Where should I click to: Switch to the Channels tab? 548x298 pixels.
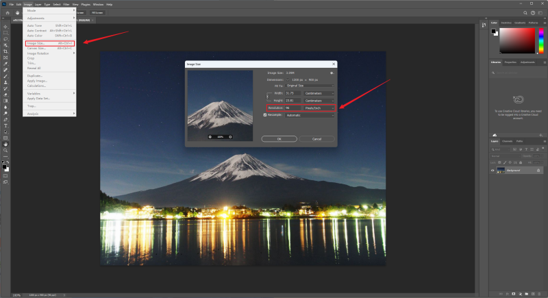click(x=508, y=141)
